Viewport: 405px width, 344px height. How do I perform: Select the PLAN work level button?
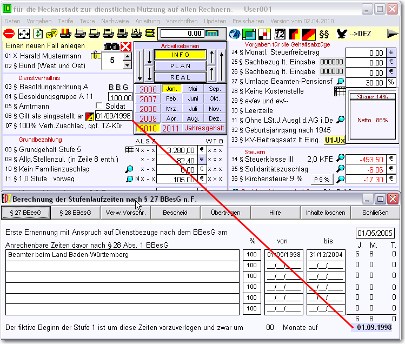pos(180,66)
